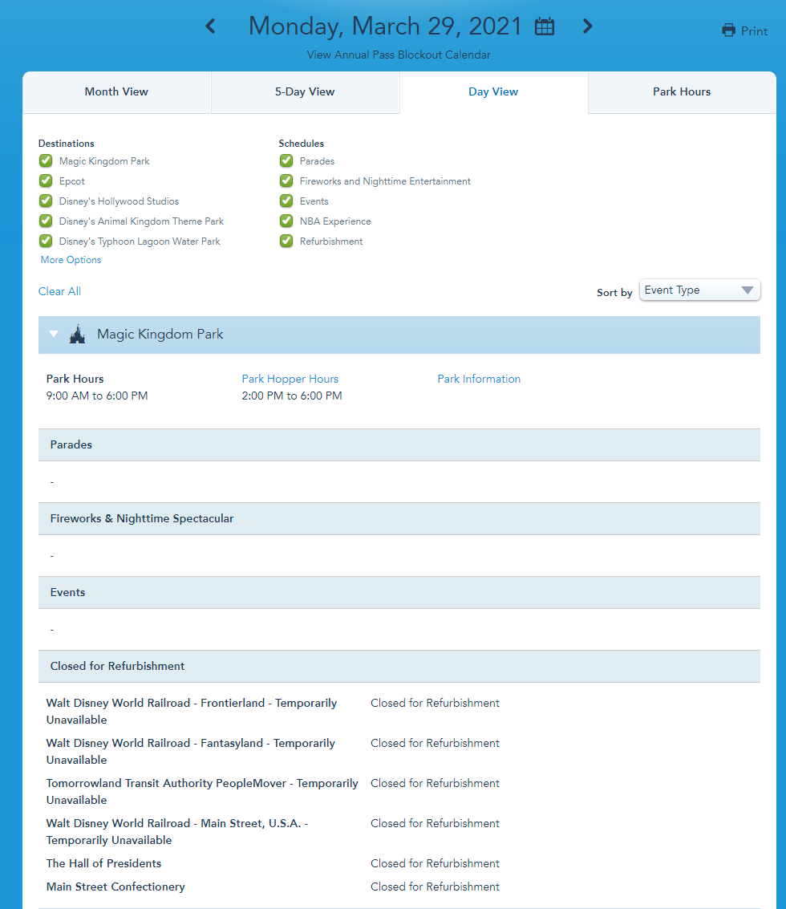The height and width of the screenshot is (909, 786).
Task: Switch to the Month View tab
Action: 116,92
